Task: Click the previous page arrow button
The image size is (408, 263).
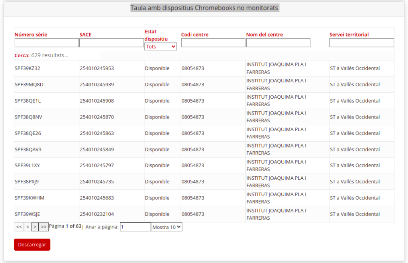Action: (x=27, y=227)
